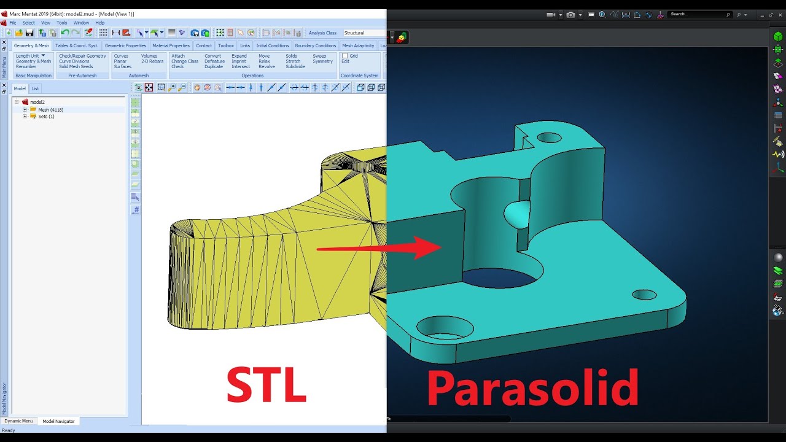Open a file with the folder icon

(19, 33)
